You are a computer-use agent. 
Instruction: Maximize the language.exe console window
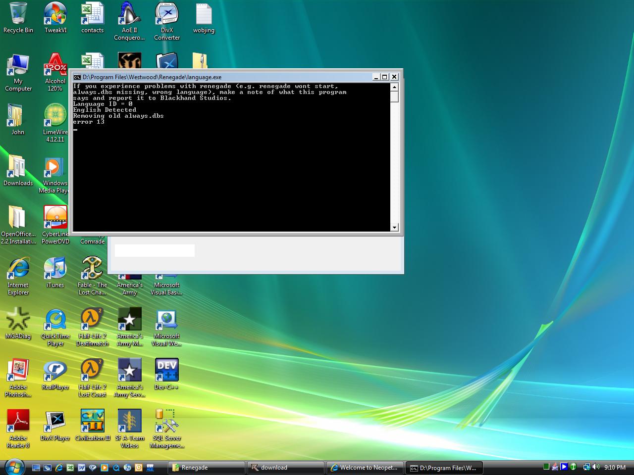point(385,77)
